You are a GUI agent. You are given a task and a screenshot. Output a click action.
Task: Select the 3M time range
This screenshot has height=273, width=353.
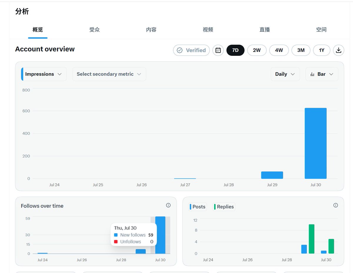pos(301,50)
